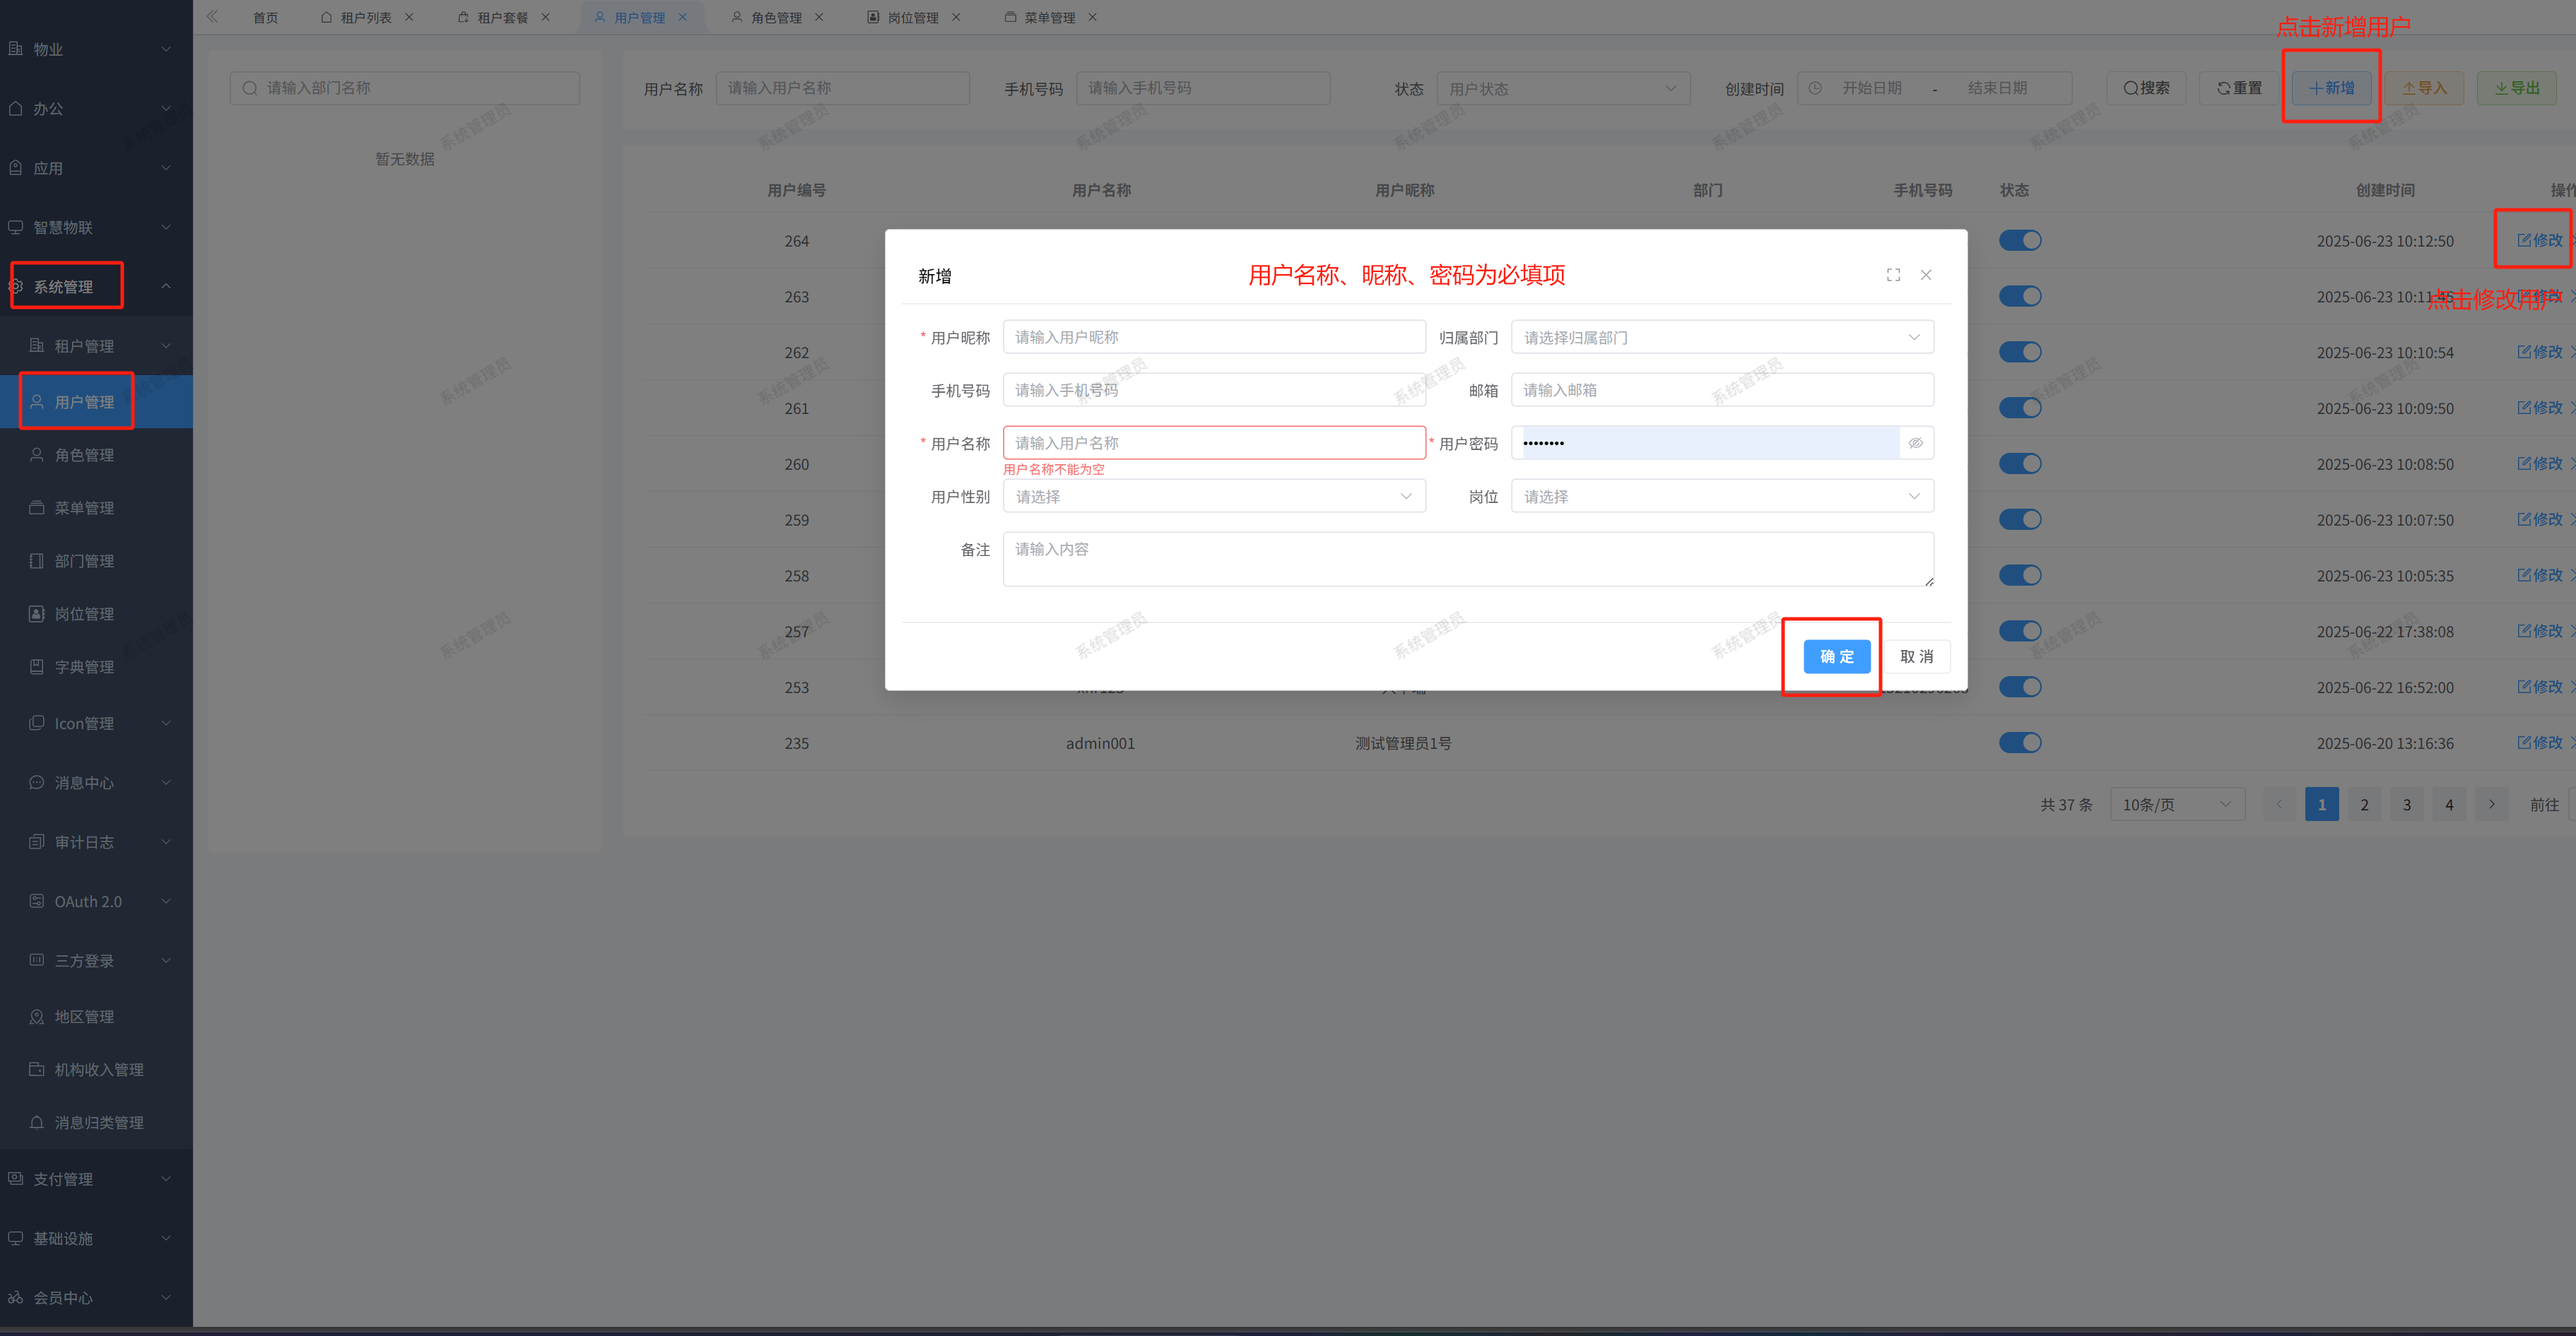Click the eye icon in the password field
This screenshot has width=2576, height=1336.
point(1915,443)
